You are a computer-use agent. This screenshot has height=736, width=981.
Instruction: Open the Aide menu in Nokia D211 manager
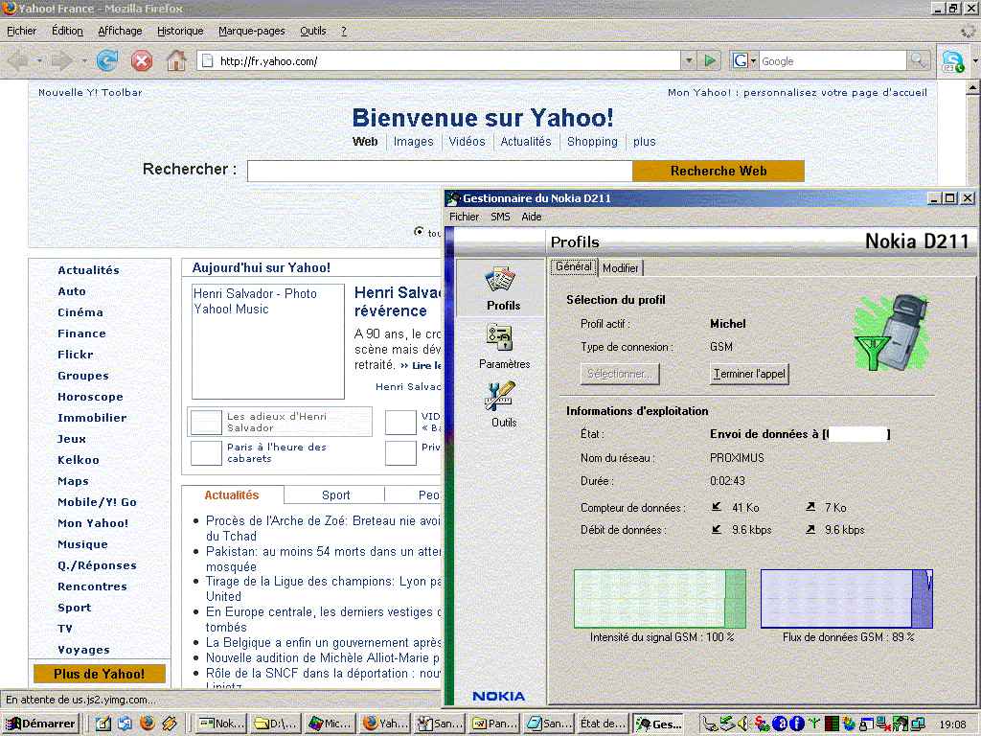[531, 217]
